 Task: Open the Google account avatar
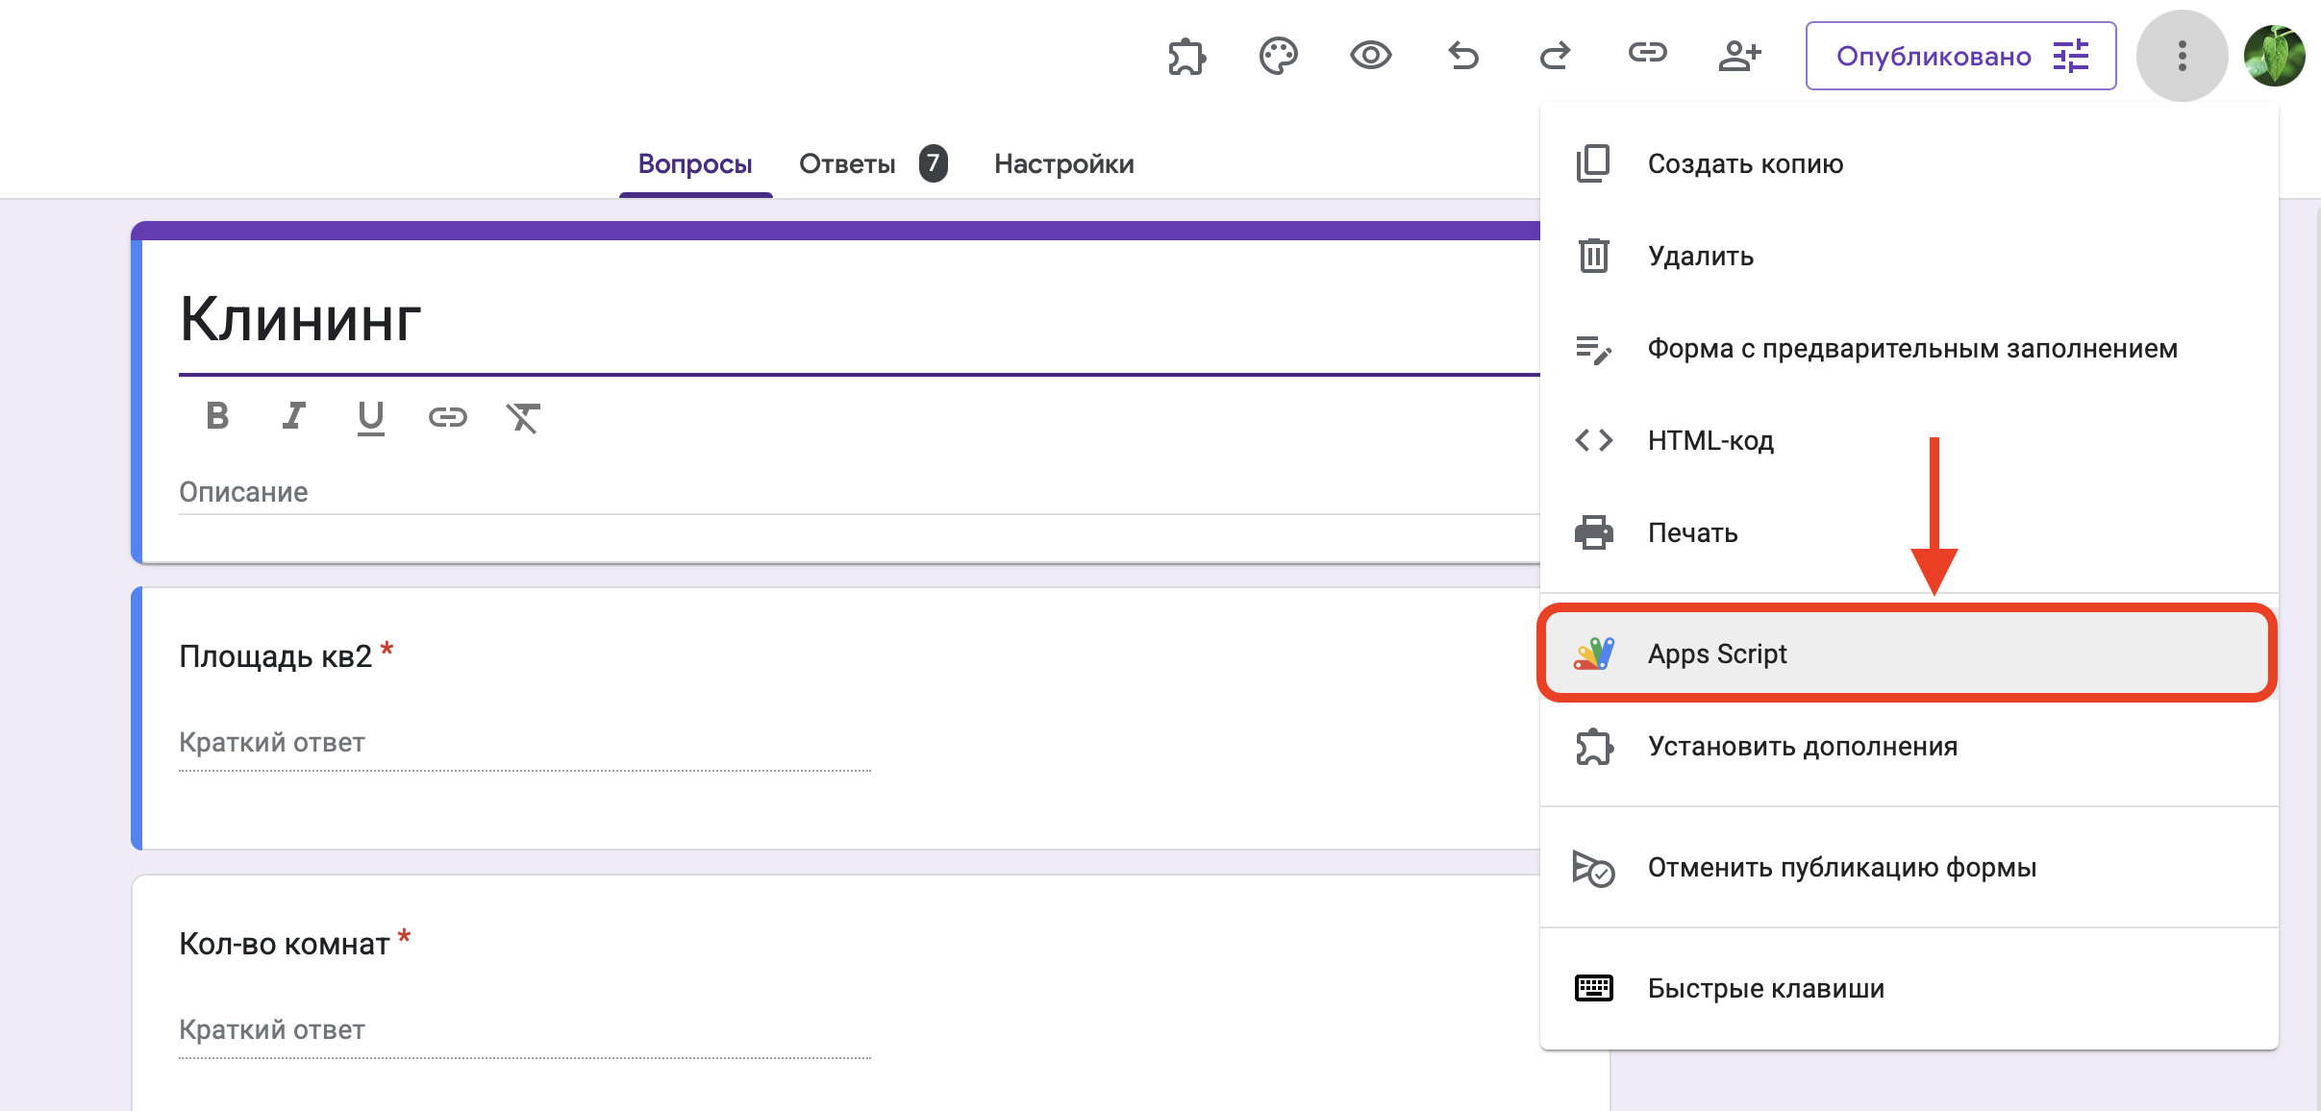tap(2274, 56)
